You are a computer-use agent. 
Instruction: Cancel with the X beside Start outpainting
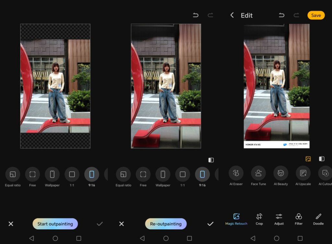click(x=11, y=224)
